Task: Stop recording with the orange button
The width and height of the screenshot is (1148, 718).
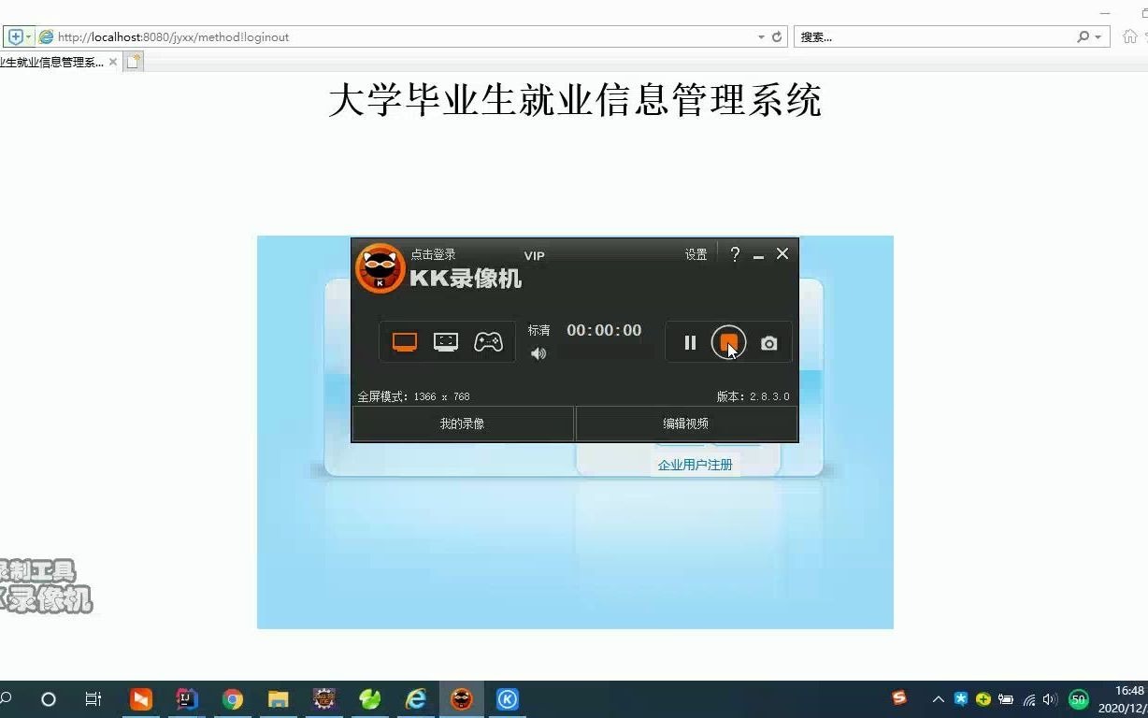Action: [728, 343]
